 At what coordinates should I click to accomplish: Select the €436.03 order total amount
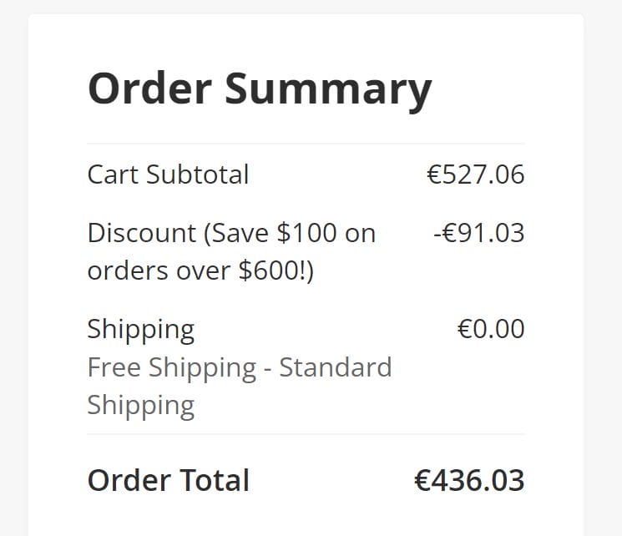(469, 480)
